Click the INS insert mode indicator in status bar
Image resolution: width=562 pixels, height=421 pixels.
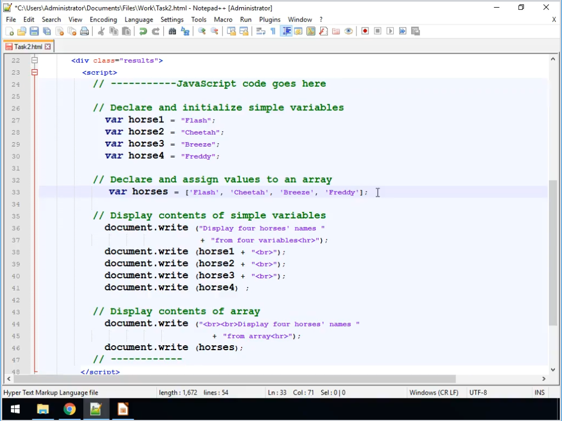[540, 392]
